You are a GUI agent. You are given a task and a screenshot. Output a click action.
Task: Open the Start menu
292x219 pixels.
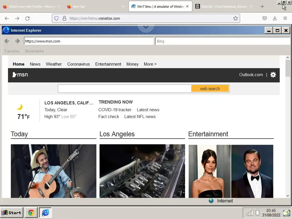click(x=11, y=212)
